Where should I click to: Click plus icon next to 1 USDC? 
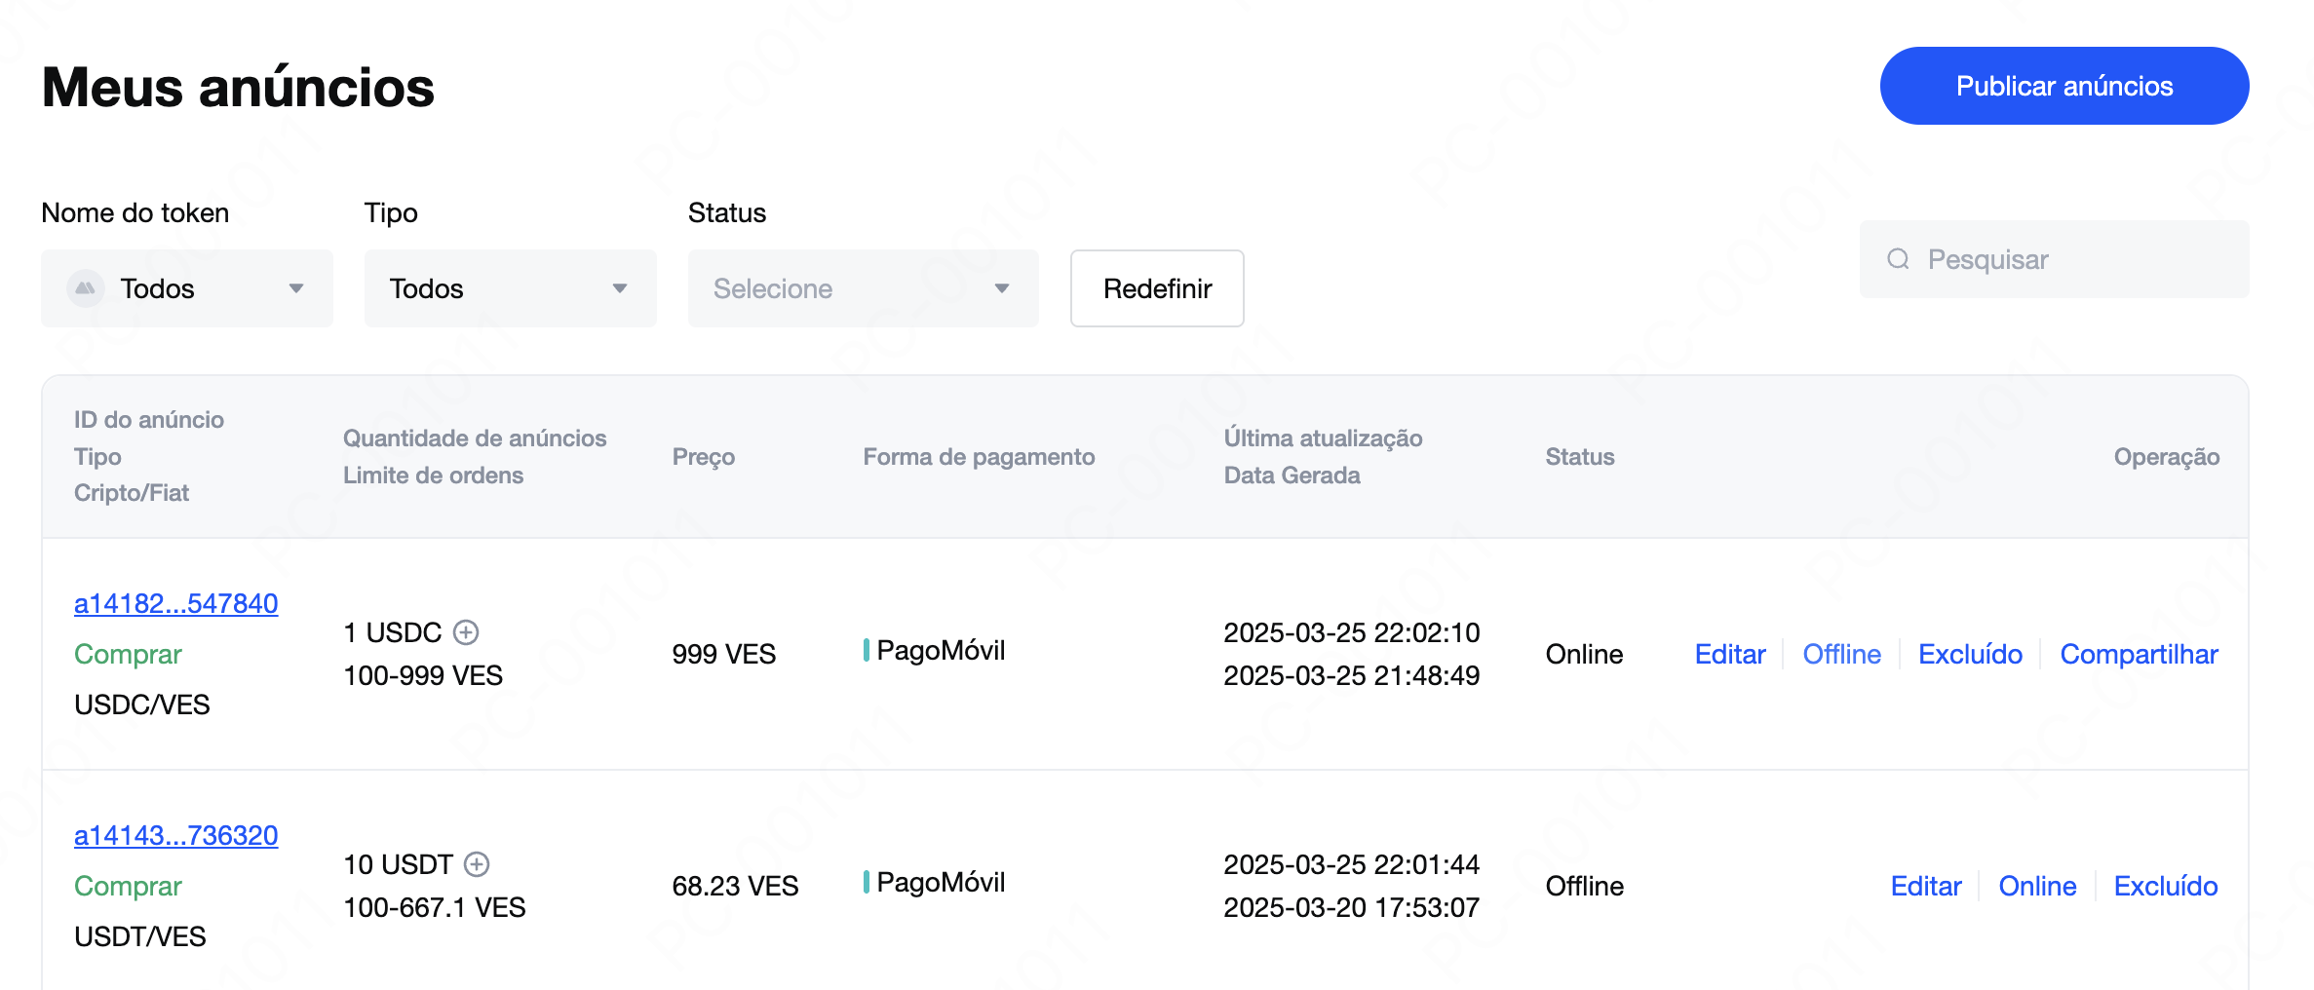click(467, 632)
